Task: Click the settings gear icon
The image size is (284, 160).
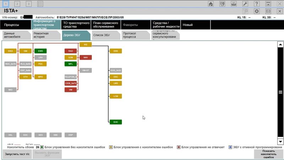Action: [257, 11]
